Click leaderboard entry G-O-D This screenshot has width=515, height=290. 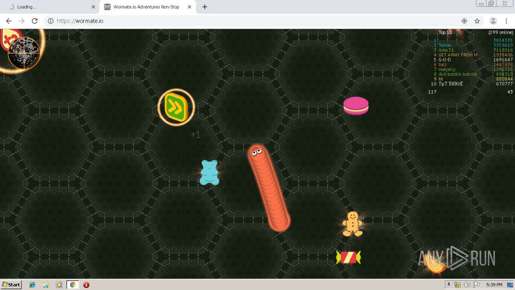445,60
